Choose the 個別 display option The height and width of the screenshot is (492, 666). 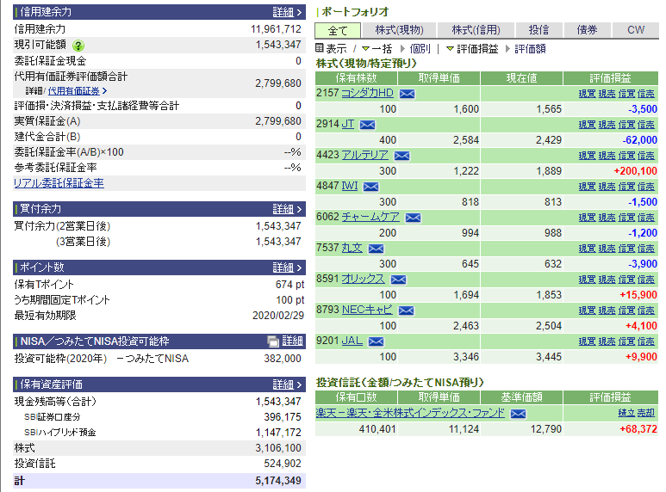(420, 49)
